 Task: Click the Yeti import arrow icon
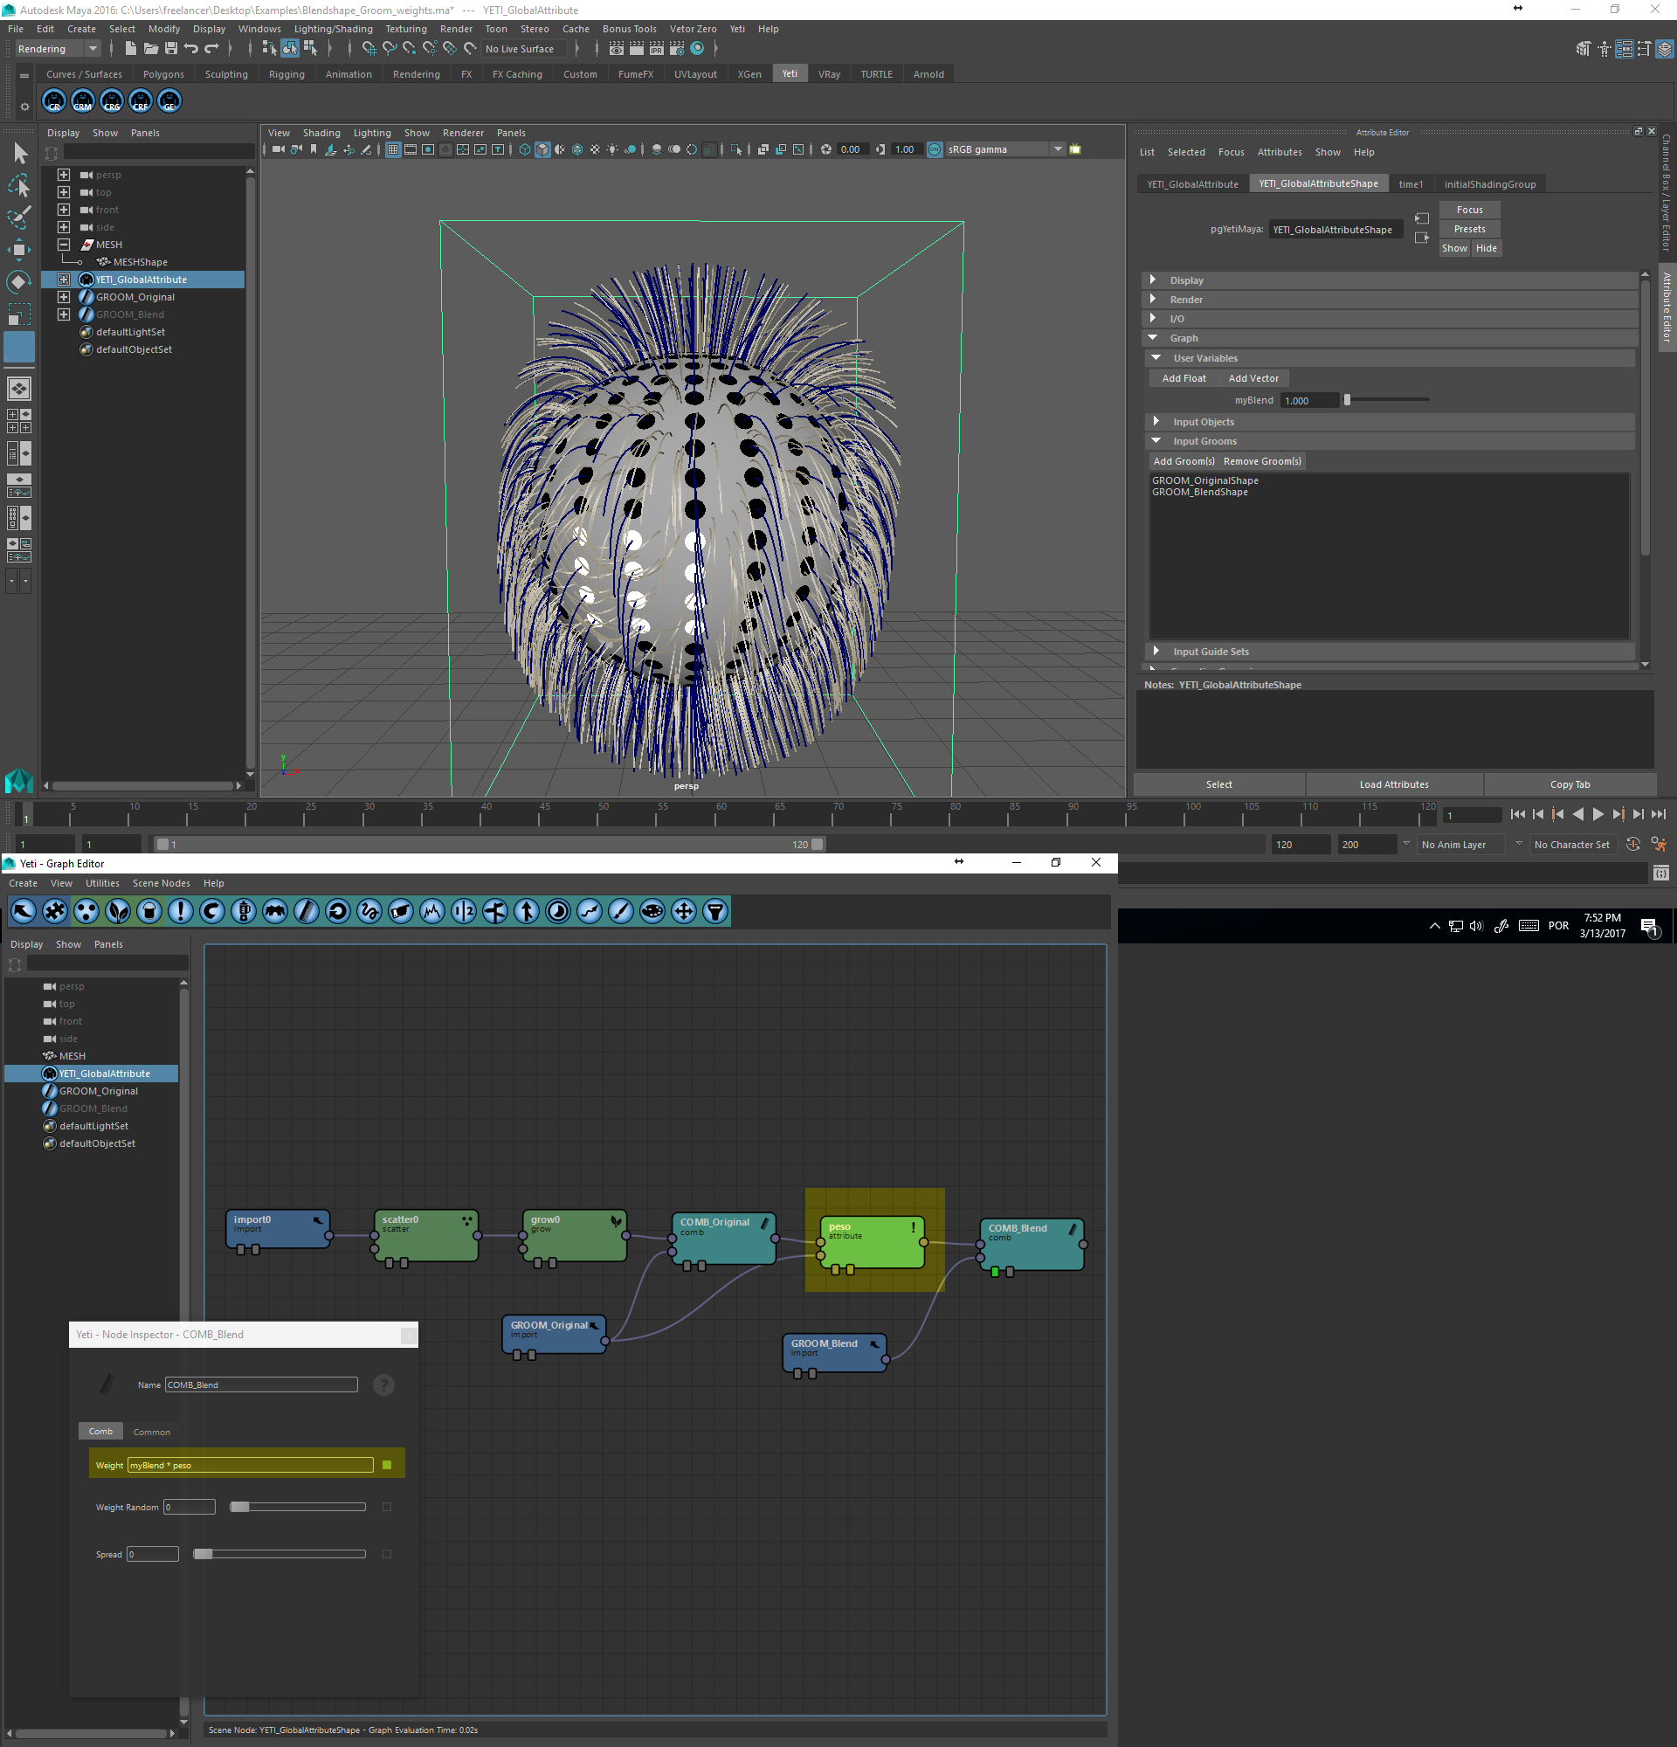pyautogui.click(x=24, y=911)
